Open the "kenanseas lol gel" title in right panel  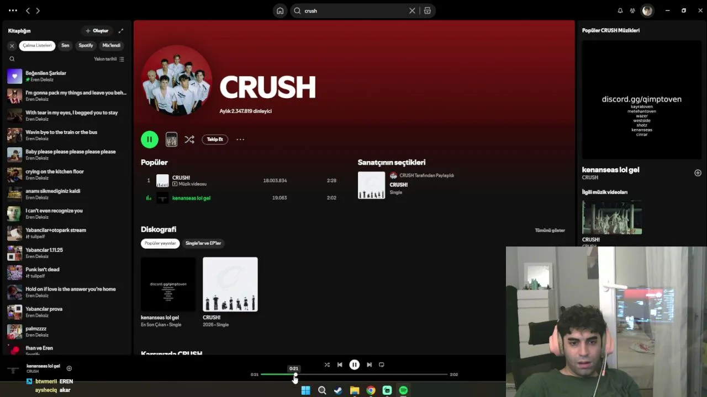[x=610, y=170]
